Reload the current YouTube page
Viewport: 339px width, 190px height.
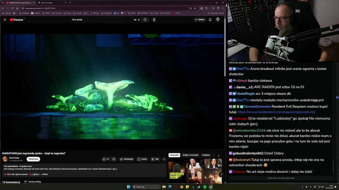coord(12,8)
